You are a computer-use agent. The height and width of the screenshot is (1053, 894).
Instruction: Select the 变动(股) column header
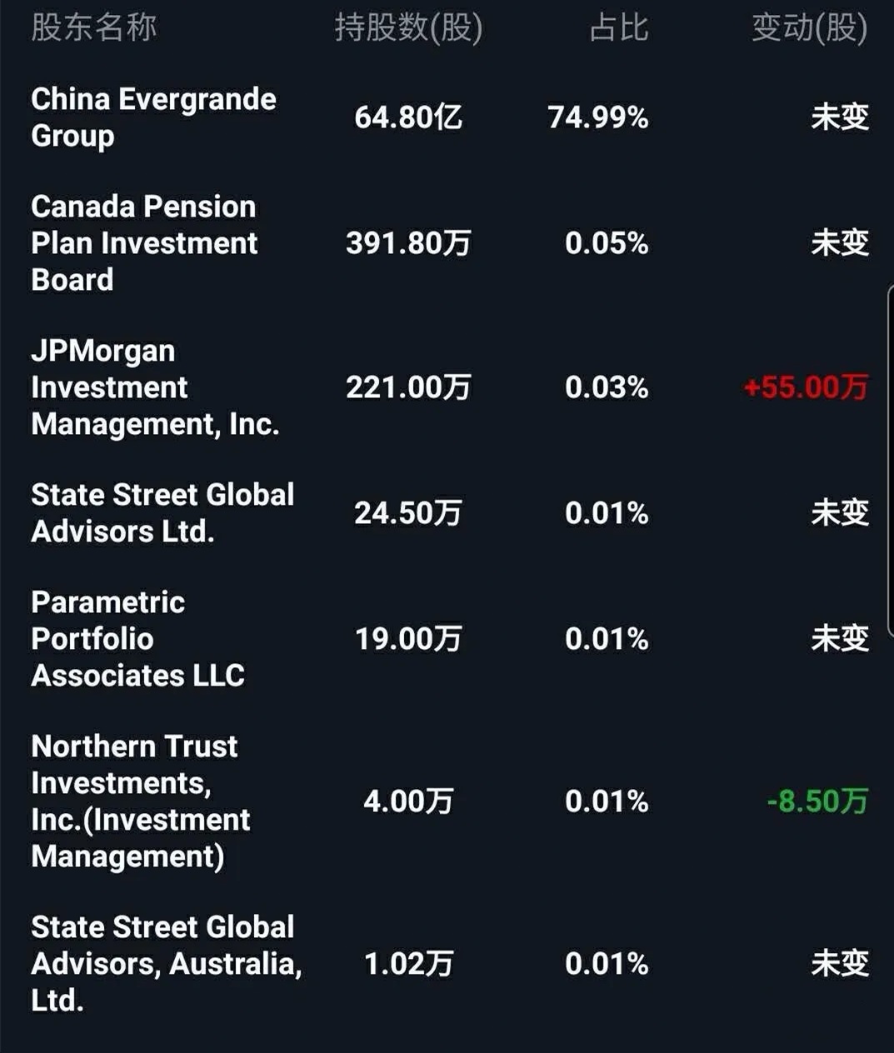[x=809, y=27]
